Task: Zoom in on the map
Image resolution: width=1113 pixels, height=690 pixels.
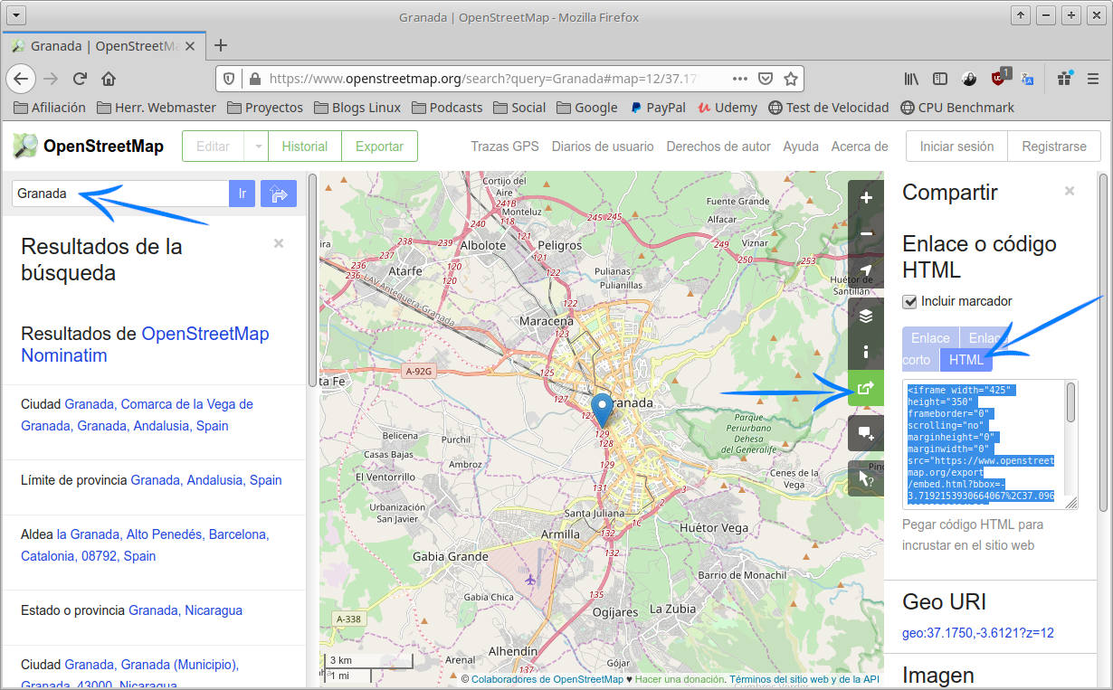Action: point(866,197)
